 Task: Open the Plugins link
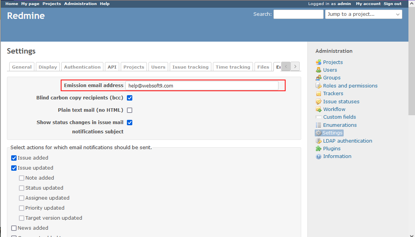point(332,149)
